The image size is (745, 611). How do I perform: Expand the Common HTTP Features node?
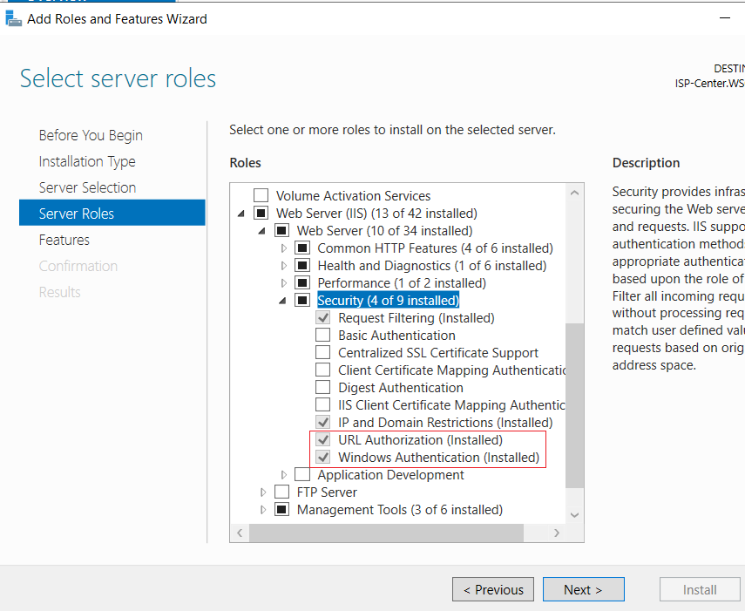pos(284,248)
